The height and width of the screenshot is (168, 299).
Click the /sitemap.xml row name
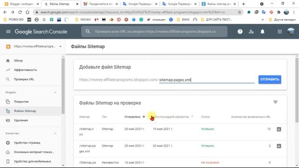(86, 132)
